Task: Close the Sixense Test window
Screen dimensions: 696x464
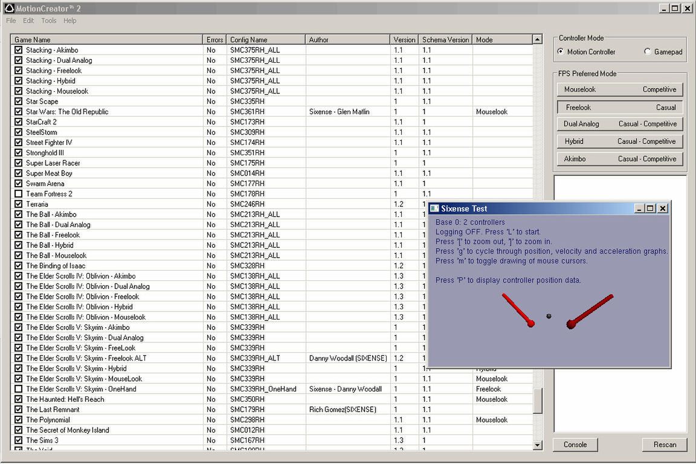Action: pos(663,208)
